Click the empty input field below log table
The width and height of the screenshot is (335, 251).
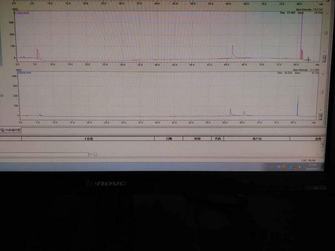(44, 154)
